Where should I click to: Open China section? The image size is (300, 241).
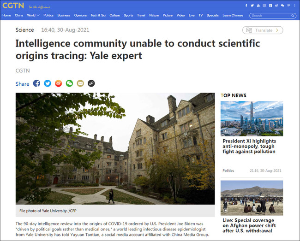pyautogui.click(x=19, y=15)
